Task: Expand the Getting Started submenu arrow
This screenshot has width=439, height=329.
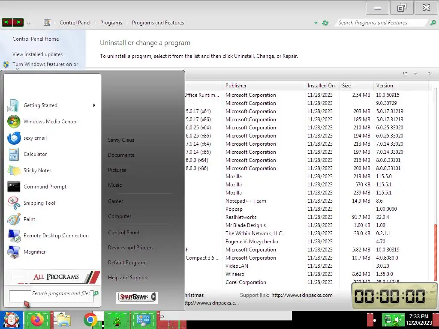Action: (x=94, y=105)
